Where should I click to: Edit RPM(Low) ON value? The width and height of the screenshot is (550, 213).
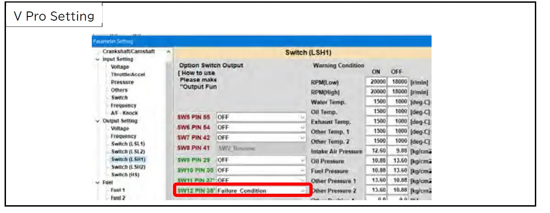tap(376, 82)
